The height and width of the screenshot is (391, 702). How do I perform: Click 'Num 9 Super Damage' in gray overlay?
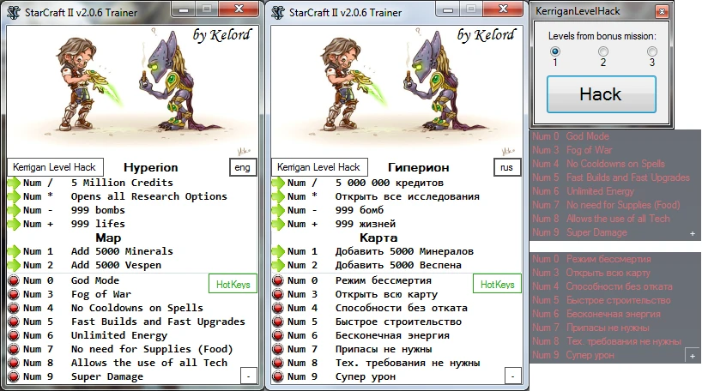point(579,232)
